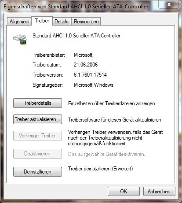The height and width of the screenshot is (203, 182).
Task: Go to the Ressourcen tab
Action: (x=86, y=22)
